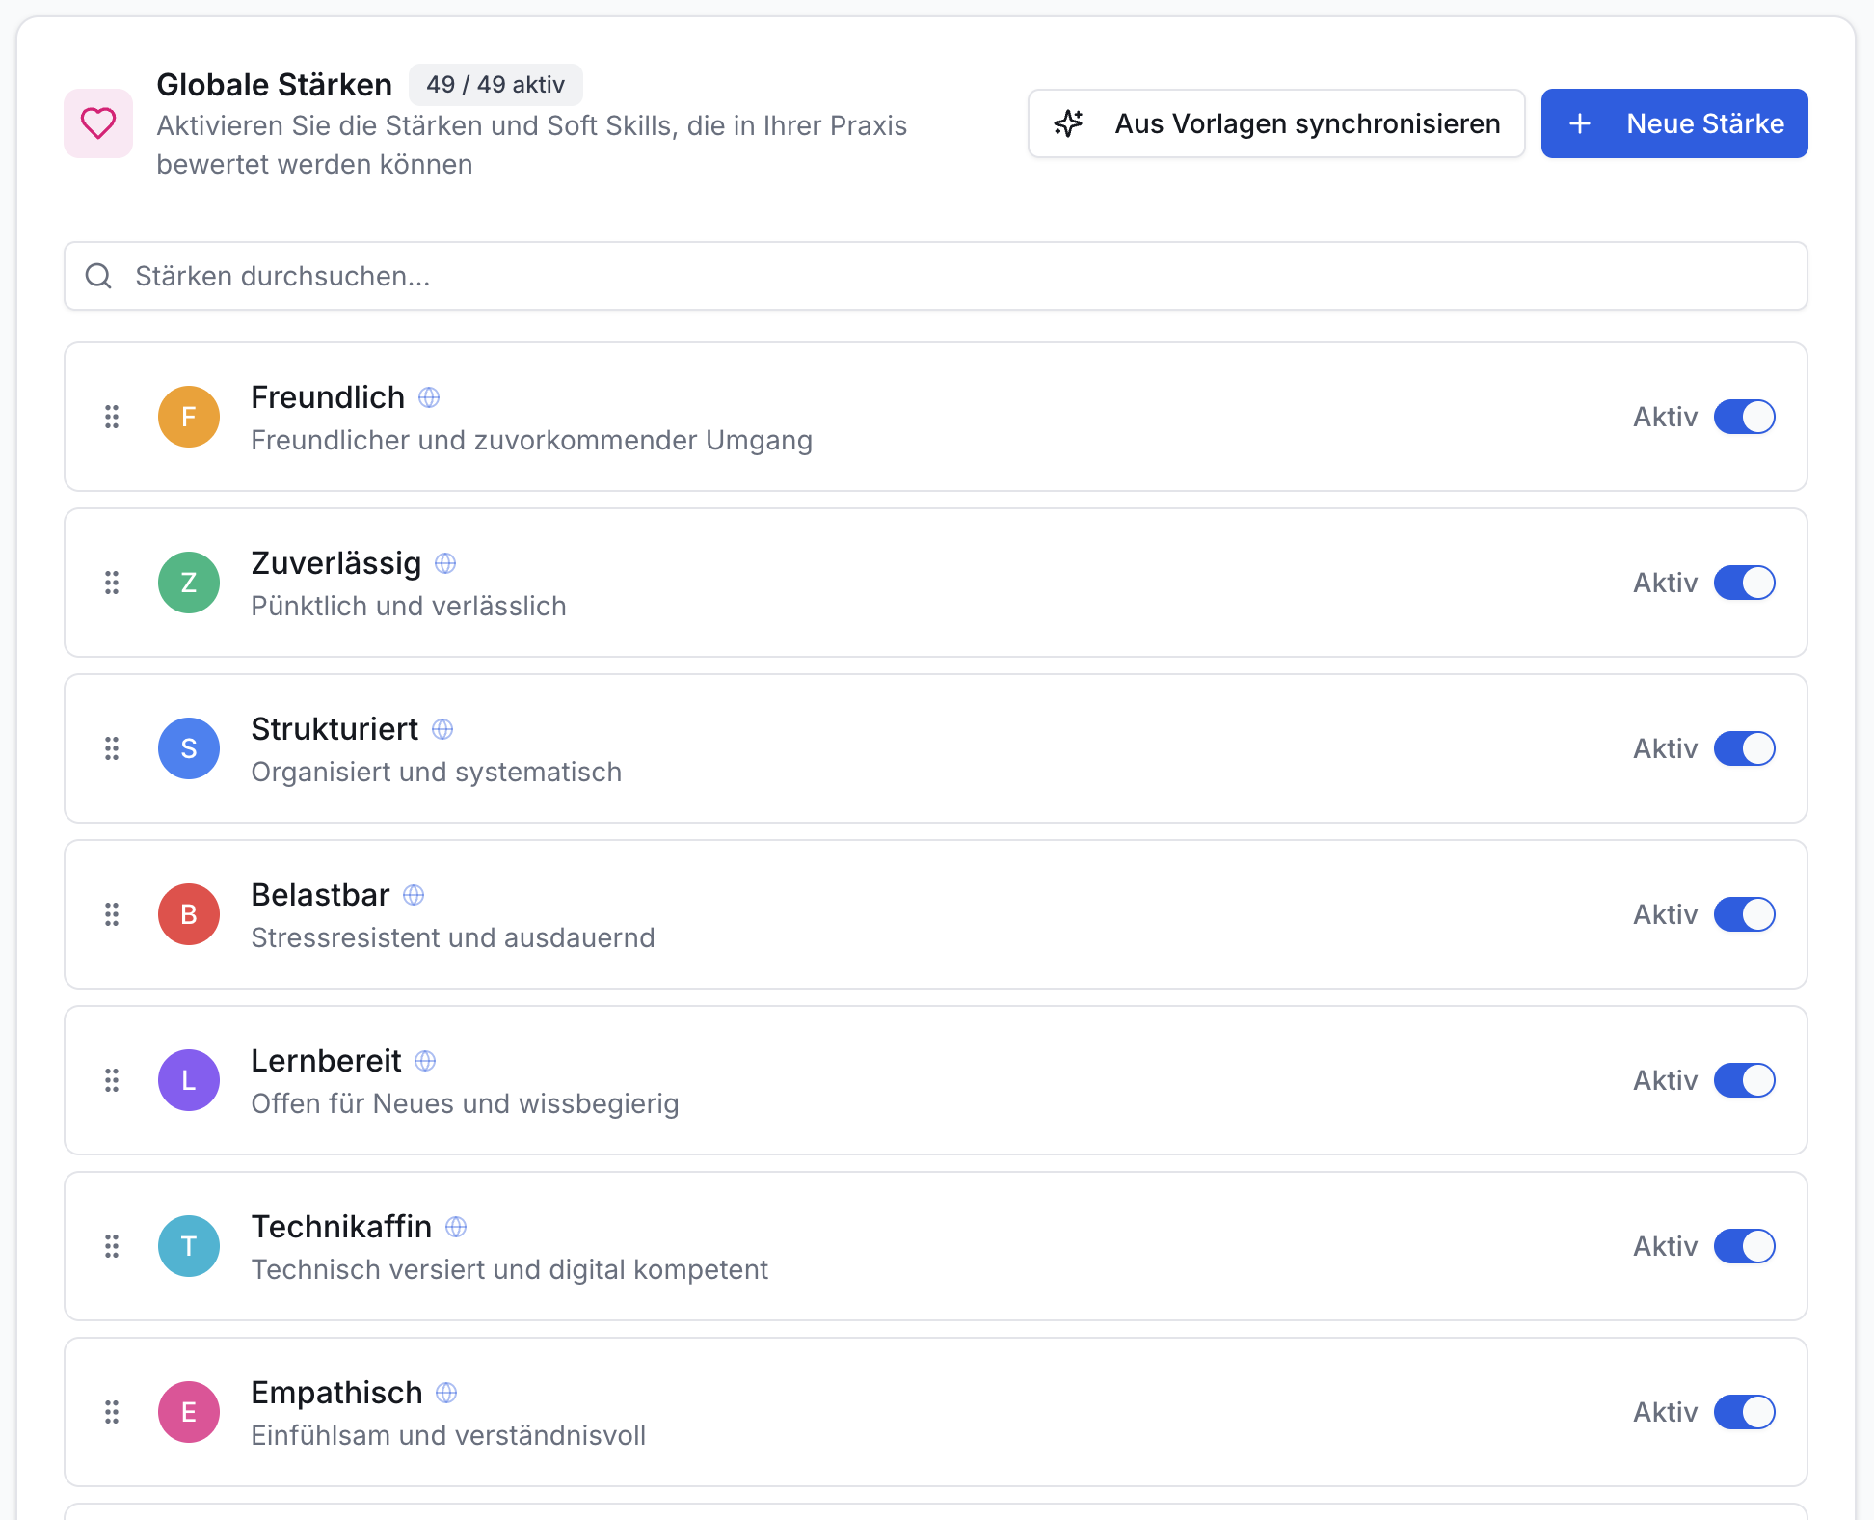Click the pink heart icon beside Globale Stärken
Screen dimensions: 1874x1520
tap(98, 123)
